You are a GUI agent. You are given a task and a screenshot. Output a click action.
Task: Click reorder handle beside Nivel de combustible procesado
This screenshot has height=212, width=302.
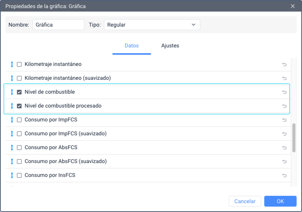coord(12,106)
